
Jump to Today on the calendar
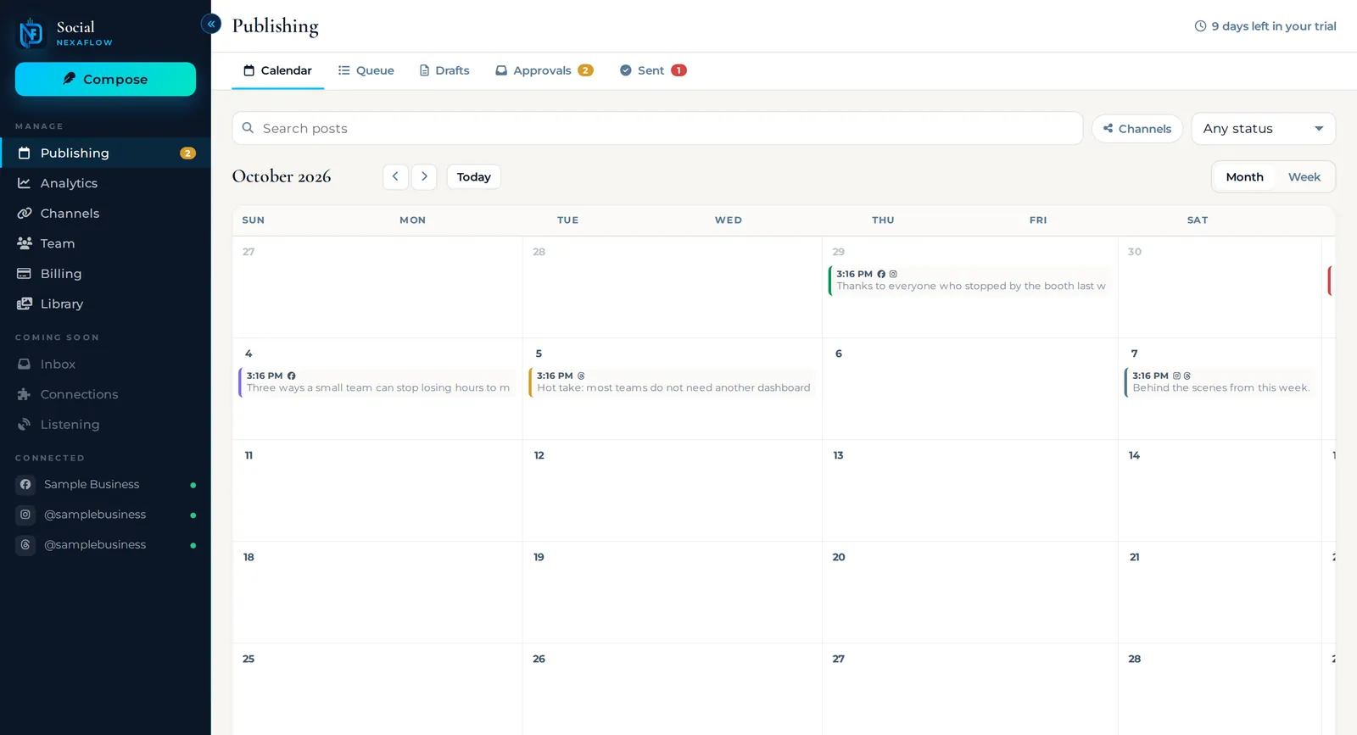(473, 176)
